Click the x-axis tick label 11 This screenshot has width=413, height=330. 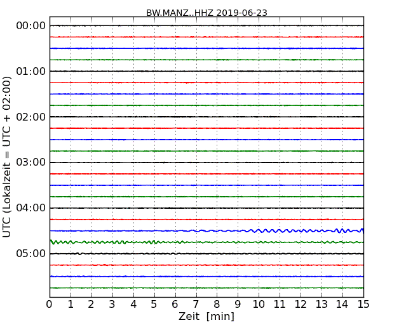tap(280, 305)
